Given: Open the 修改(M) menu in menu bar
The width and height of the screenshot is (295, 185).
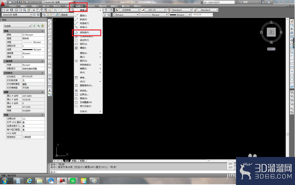Looking at the screenshot, I should click(x=103, y=6).
